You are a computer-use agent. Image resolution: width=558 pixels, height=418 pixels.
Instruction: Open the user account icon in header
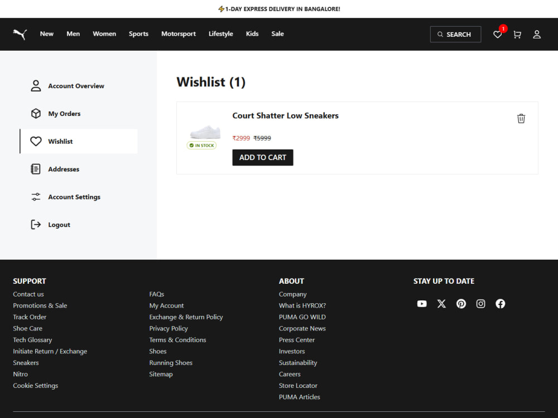[537, 35]
